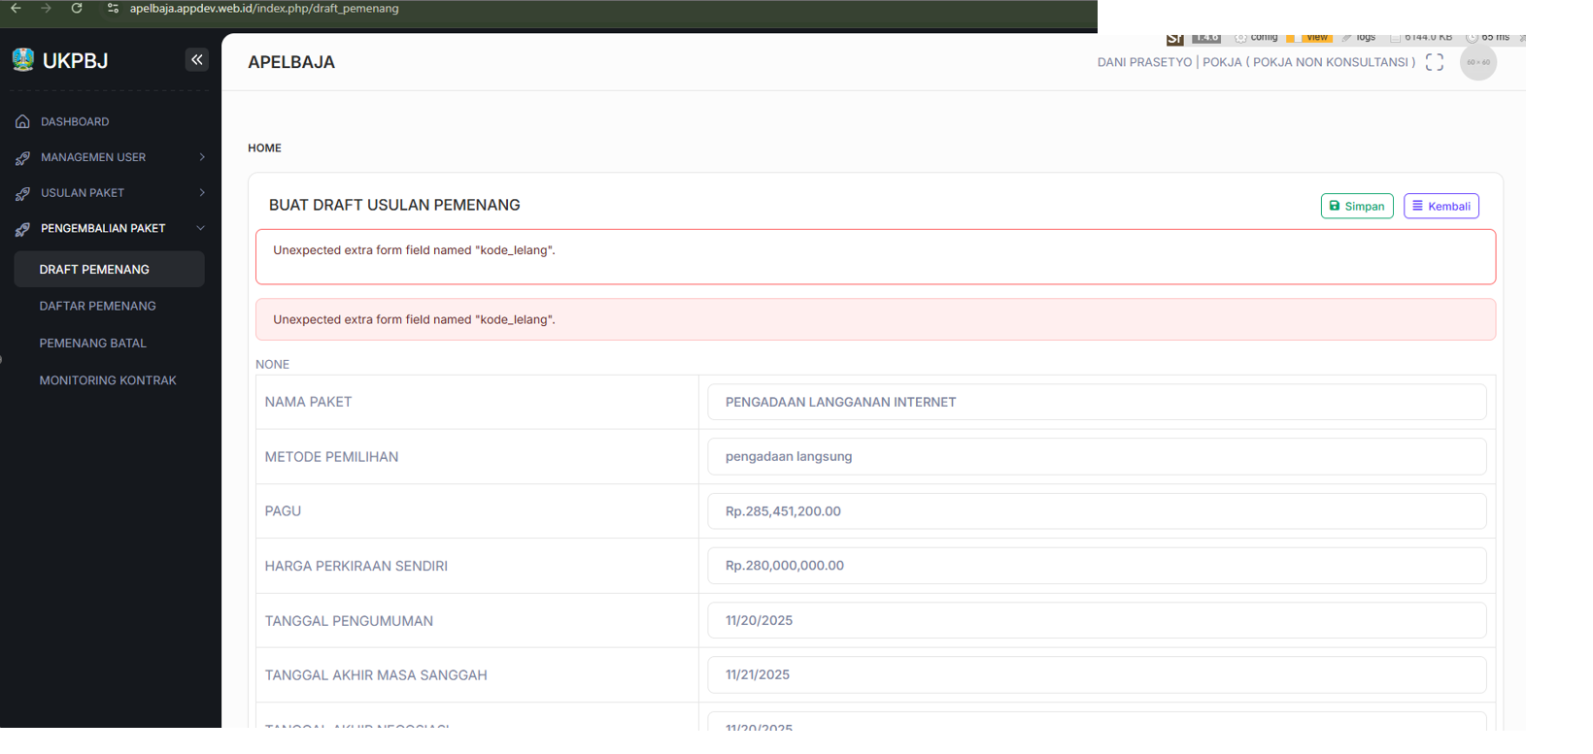Click the UKPBJ logo emblem
This screenshot has height=754, width=1593.
pyautogui.click(x=23, y=60)
